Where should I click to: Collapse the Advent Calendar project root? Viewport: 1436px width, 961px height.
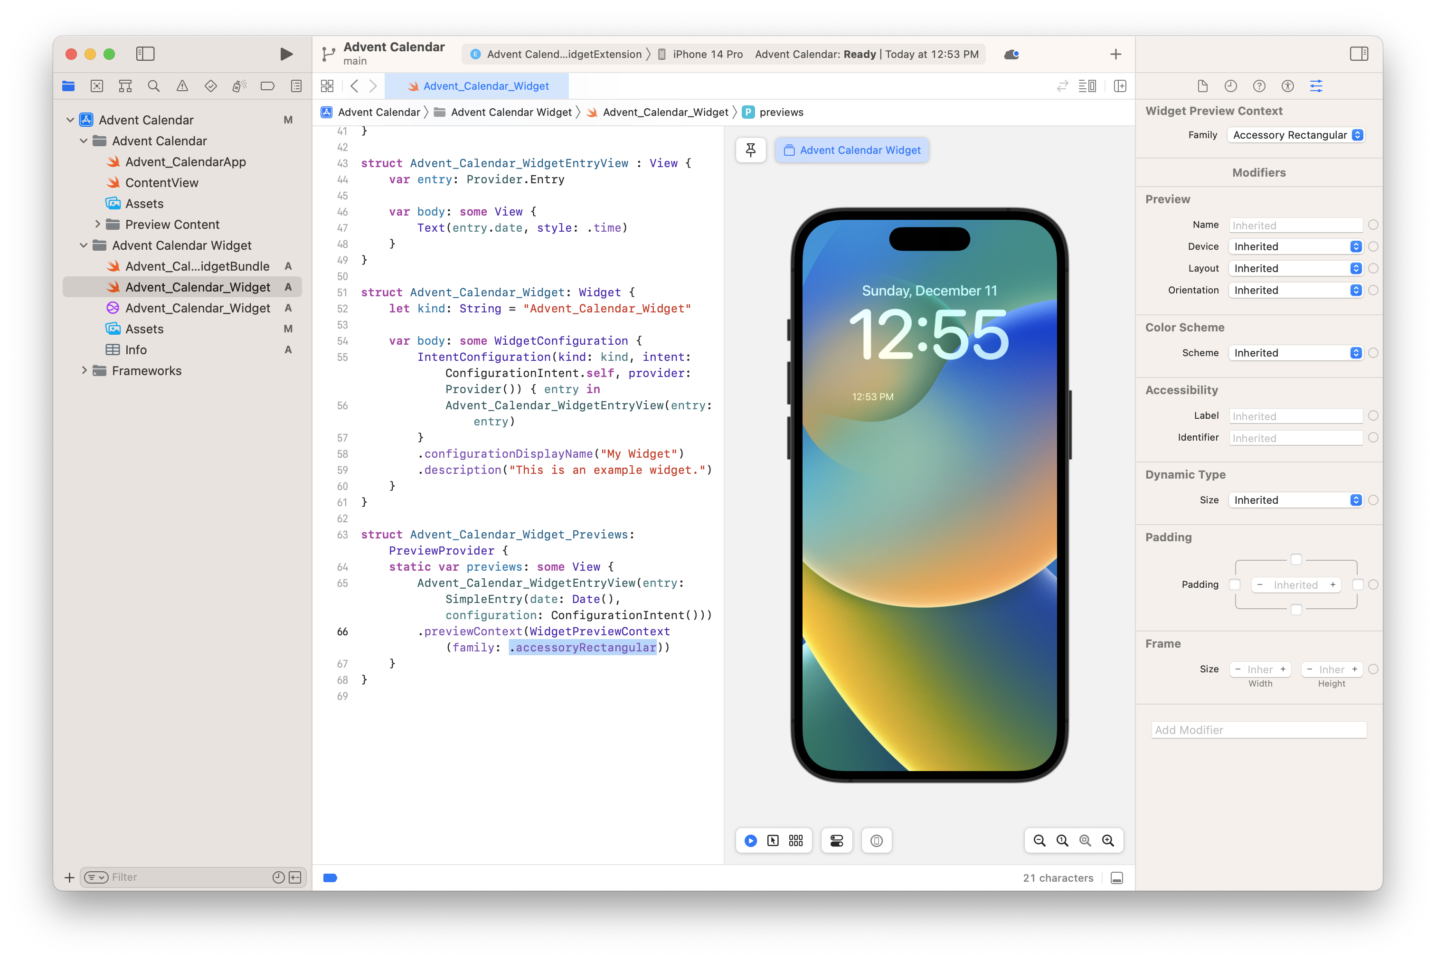[70, 120]
